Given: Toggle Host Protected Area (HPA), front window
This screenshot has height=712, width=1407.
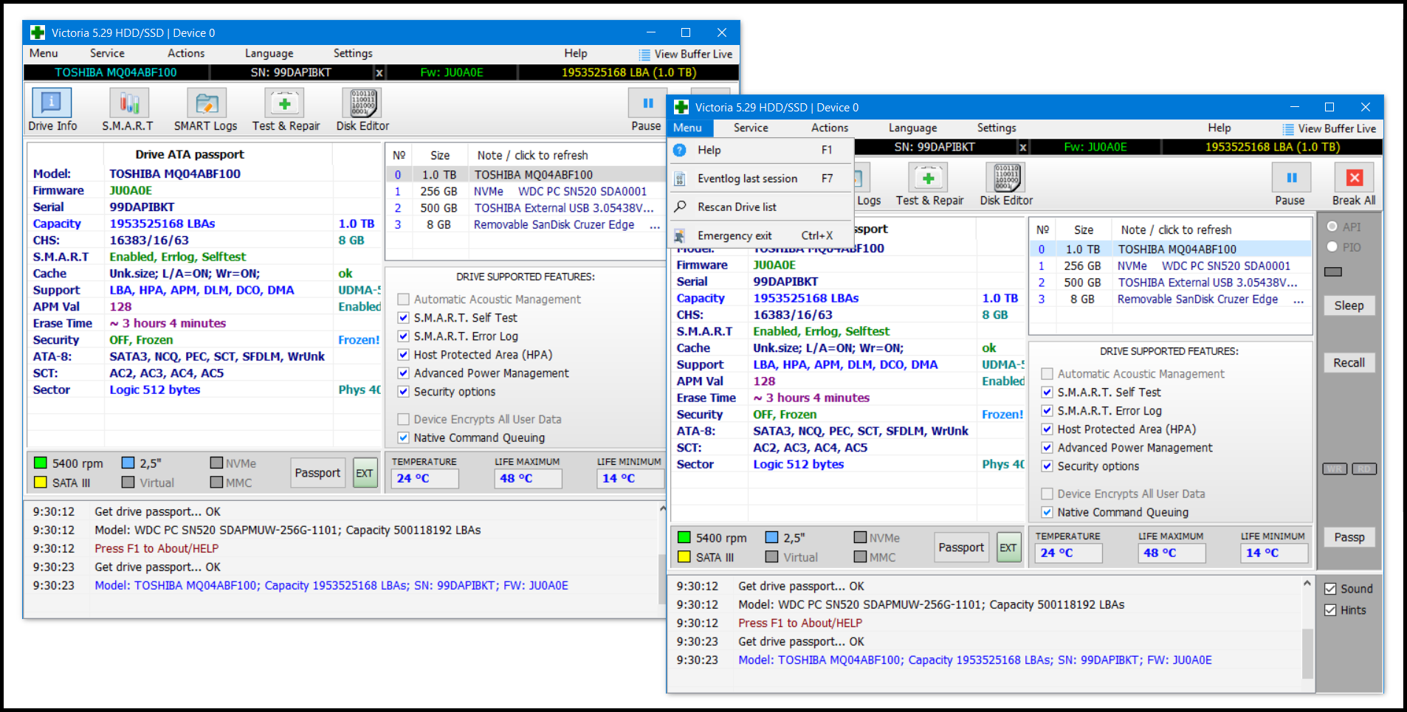Looking at the screenshot, I should pos(1047,429).
